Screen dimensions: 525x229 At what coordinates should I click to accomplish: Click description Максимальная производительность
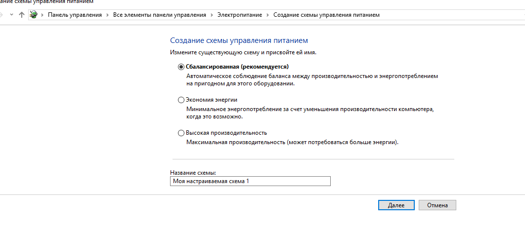click(293, 143)
